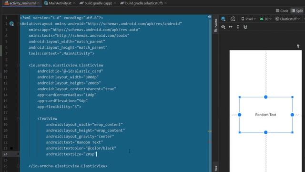Collapse the TextView fold marker on line 18

click(18, 118)
